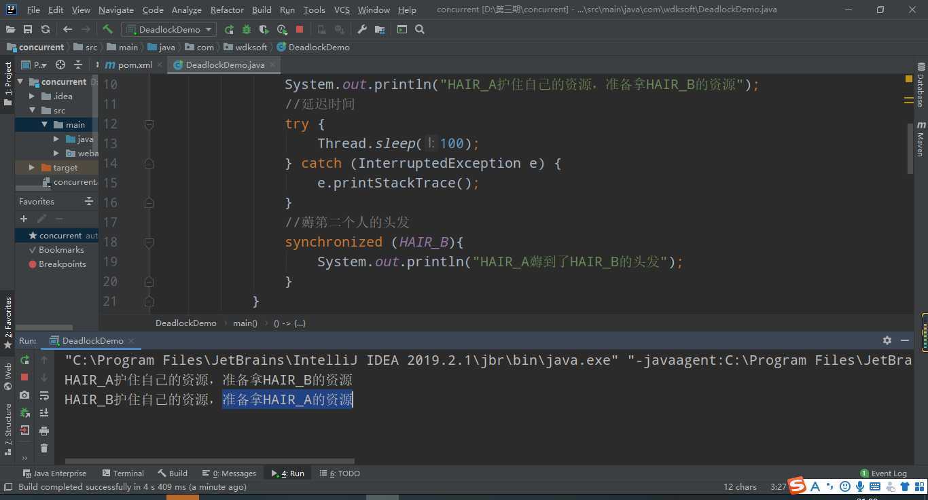Viewport: 928px width, 500px height.
Task: Click the DeadlockDemo editor breadcrumb
Action: 185,323
